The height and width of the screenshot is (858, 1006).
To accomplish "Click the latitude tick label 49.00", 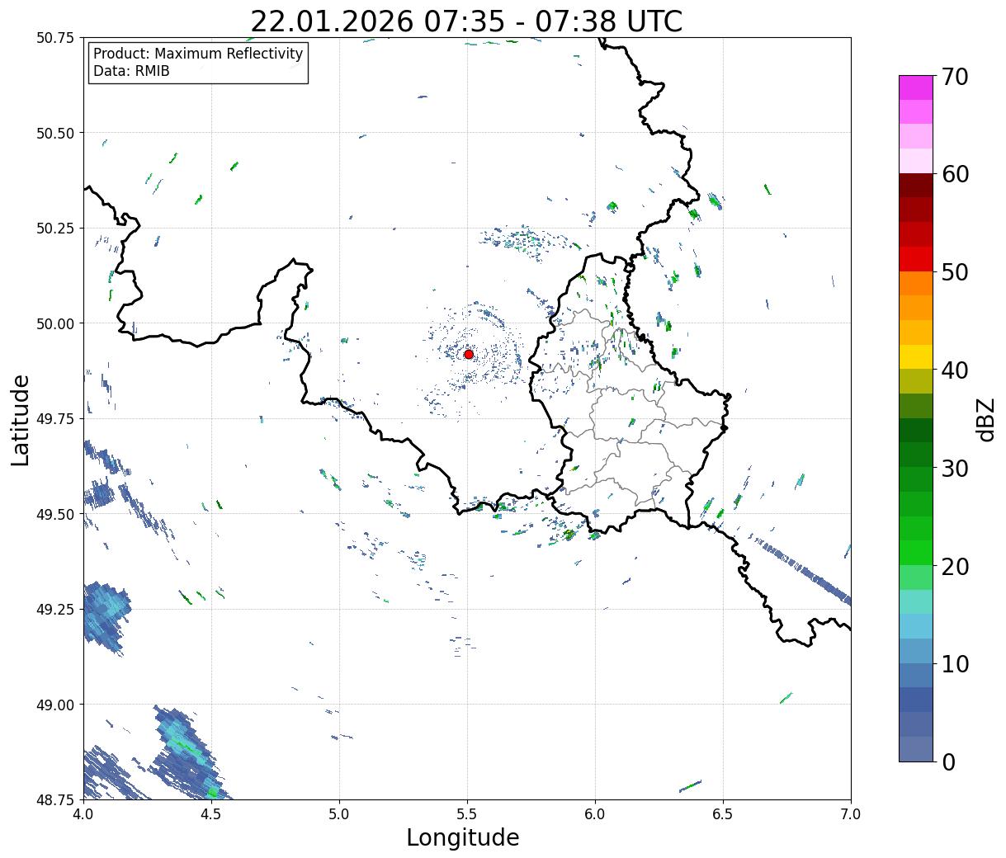I will [x=54, y=705].
